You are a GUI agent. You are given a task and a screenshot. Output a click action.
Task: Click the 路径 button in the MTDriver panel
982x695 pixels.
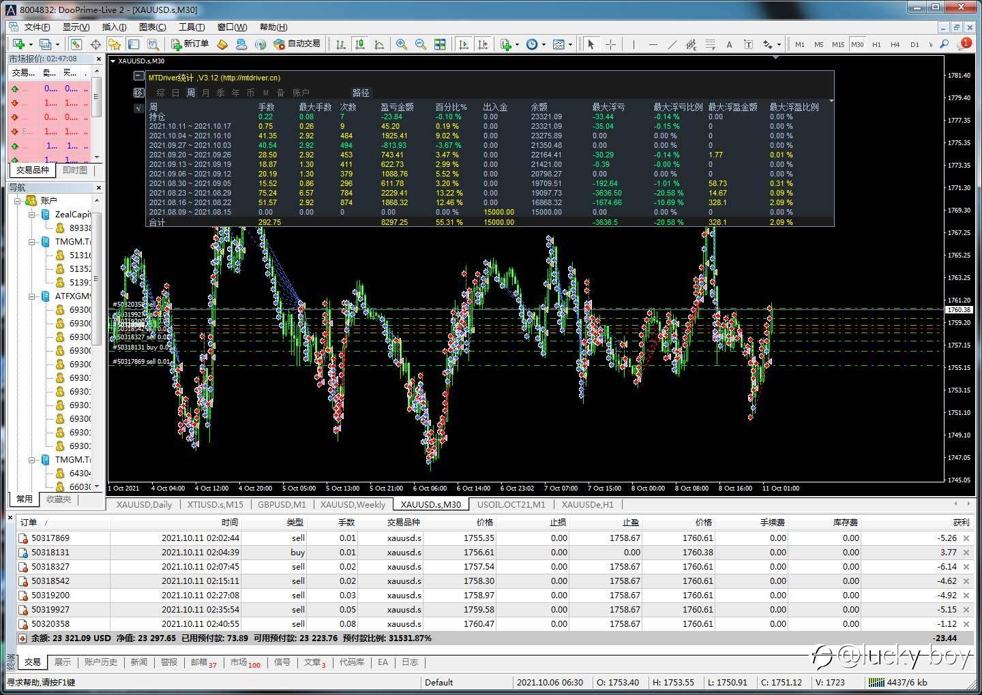tap(361, 93)
